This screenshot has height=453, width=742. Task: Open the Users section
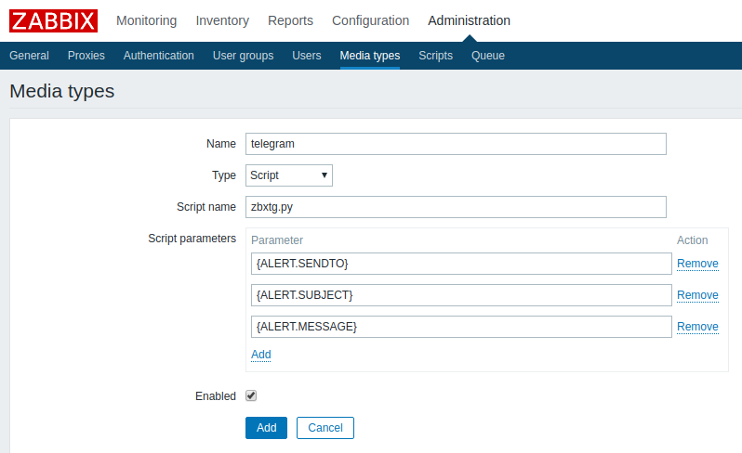tap(307, 56)
